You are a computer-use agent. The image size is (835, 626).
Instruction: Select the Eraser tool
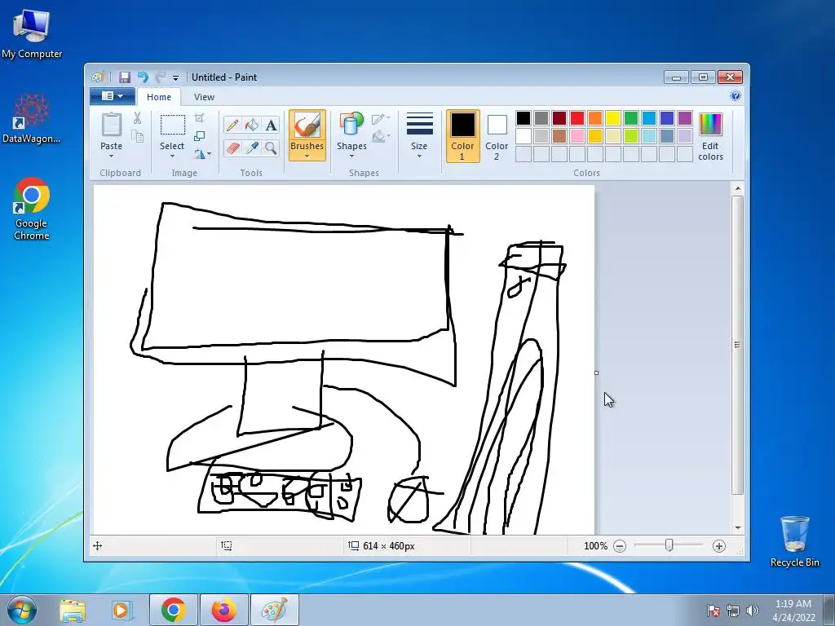232,148
